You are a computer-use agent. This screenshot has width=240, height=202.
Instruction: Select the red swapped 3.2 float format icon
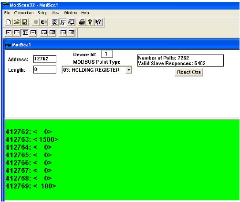tap(52, 32)
